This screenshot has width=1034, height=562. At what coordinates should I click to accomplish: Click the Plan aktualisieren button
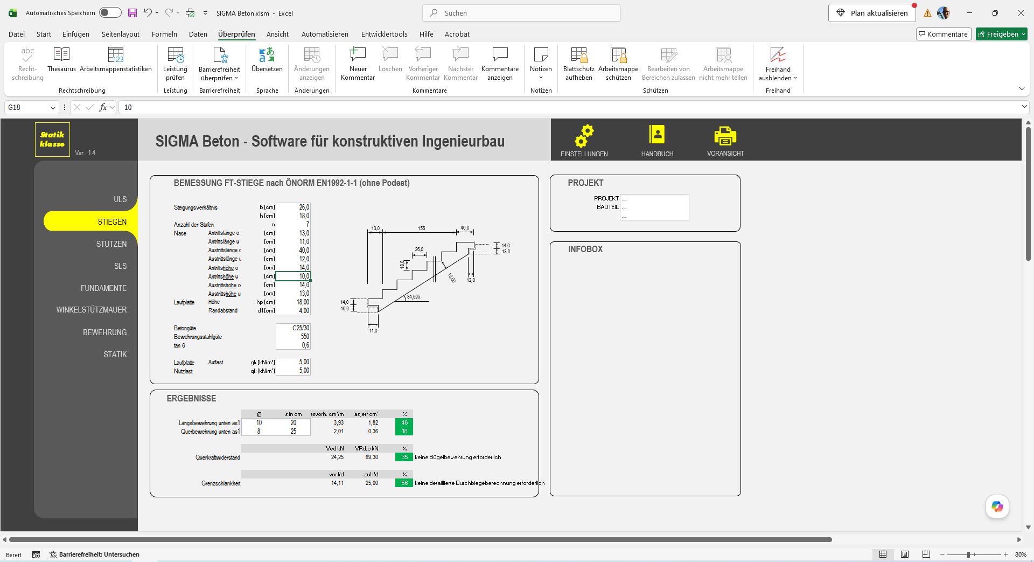872,13
